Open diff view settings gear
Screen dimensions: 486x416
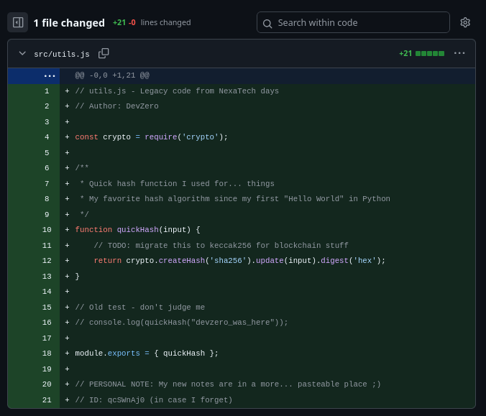click(x=465, y=22)
